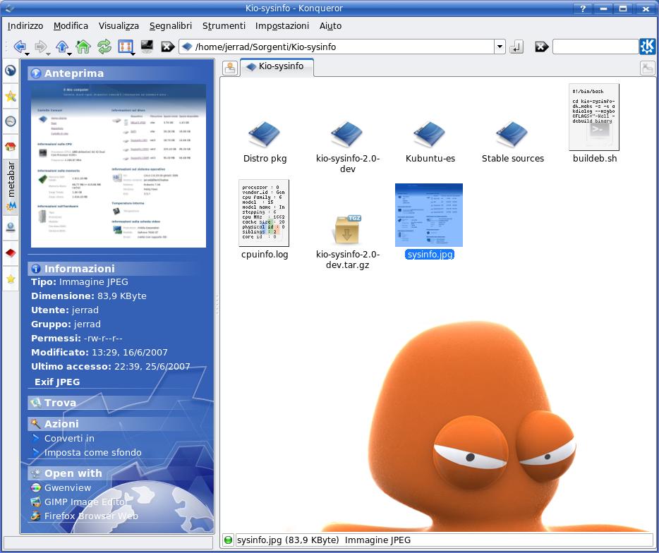
Task: Select the metabar sidebar tab
Action: pyautogui.click(x=11, y=187)
